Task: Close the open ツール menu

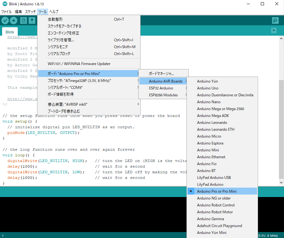Action: [42, 12]
